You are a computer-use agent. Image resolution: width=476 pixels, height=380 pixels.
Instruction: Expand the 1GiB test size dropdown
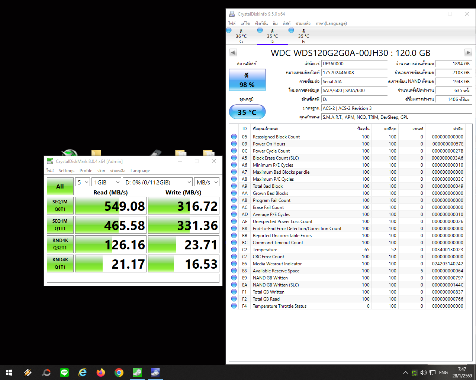(x=107, y=182)
